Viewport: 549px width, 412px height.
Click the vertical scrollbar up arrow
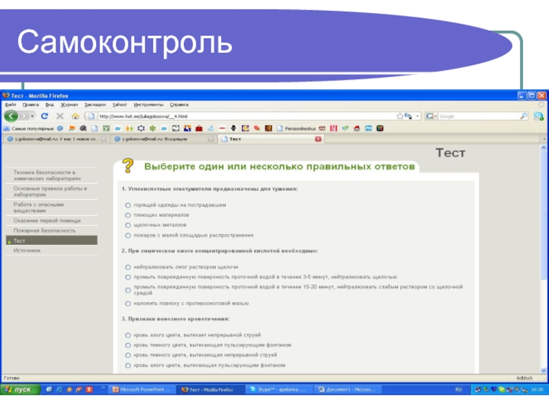click(544, 148)
